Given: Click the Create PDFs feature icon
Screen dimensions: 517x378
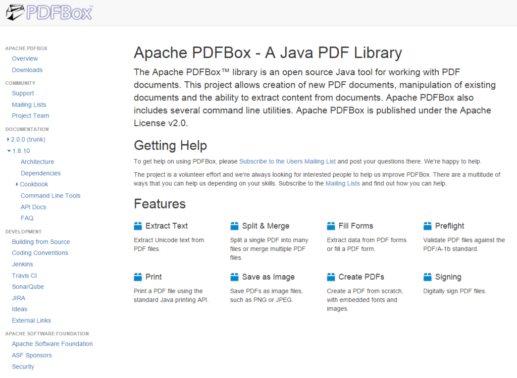Looking at the screenshot, I should coord(331,277).
